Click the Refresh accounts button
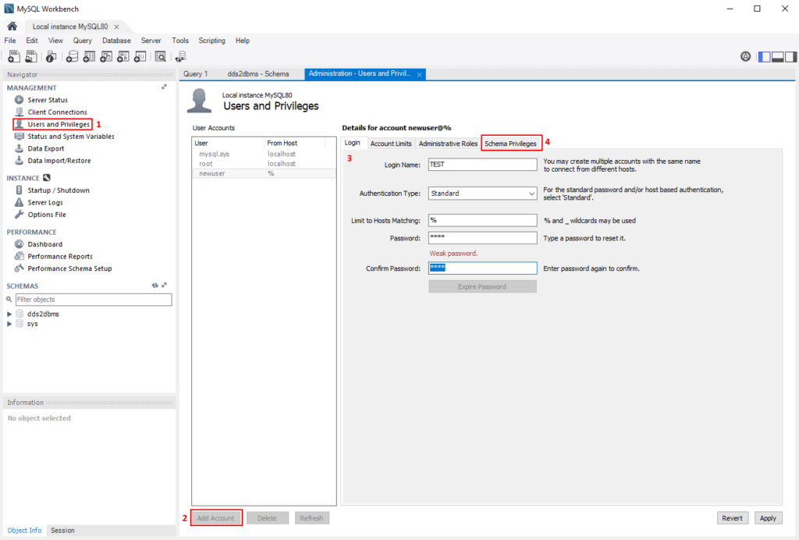Viewport: 799px width, 540px height. 311,518
